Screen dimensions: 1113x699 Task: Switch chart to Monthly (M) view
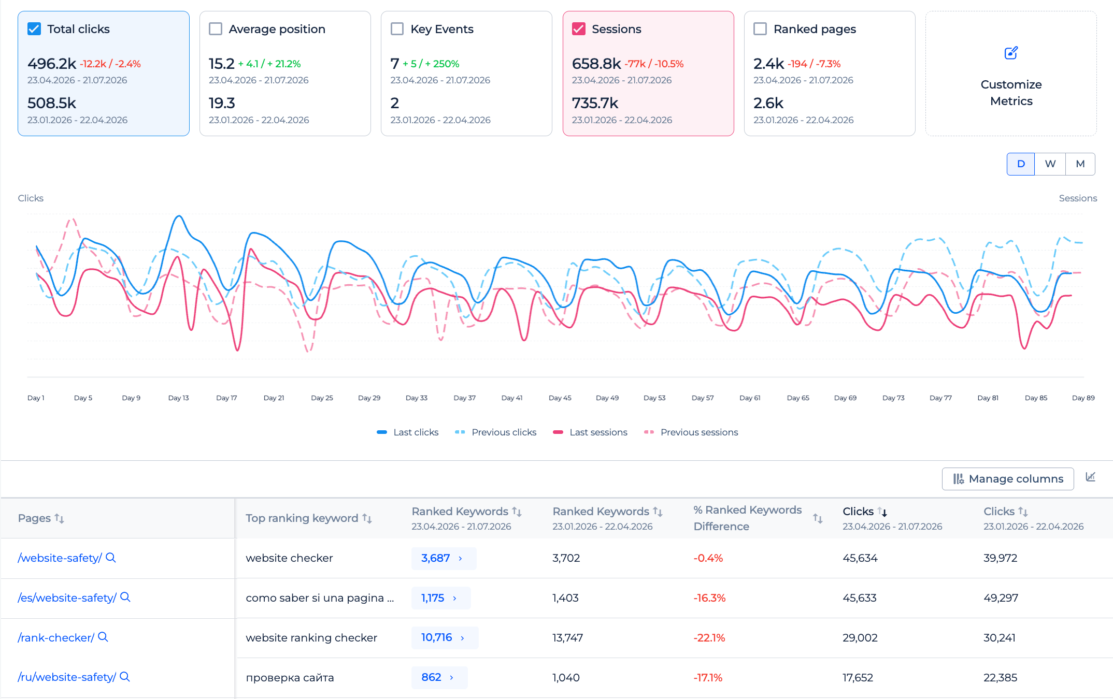click(1080, 164)
